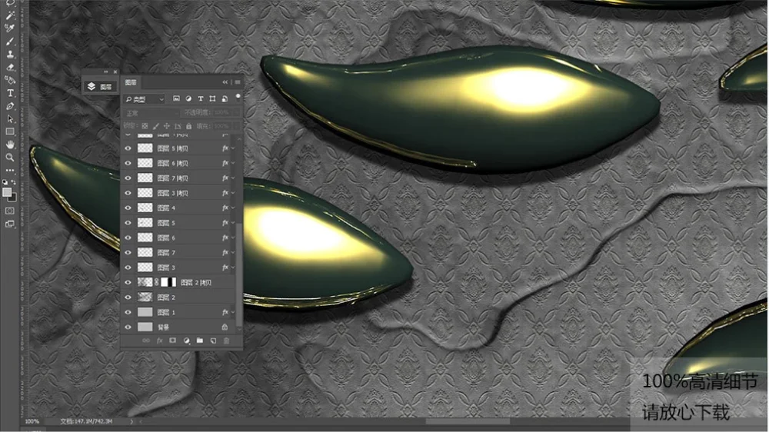This screenshot has height=432, width=769.
Task: Toggle visibility of 图层 1
Action: [x=128, y=312]
